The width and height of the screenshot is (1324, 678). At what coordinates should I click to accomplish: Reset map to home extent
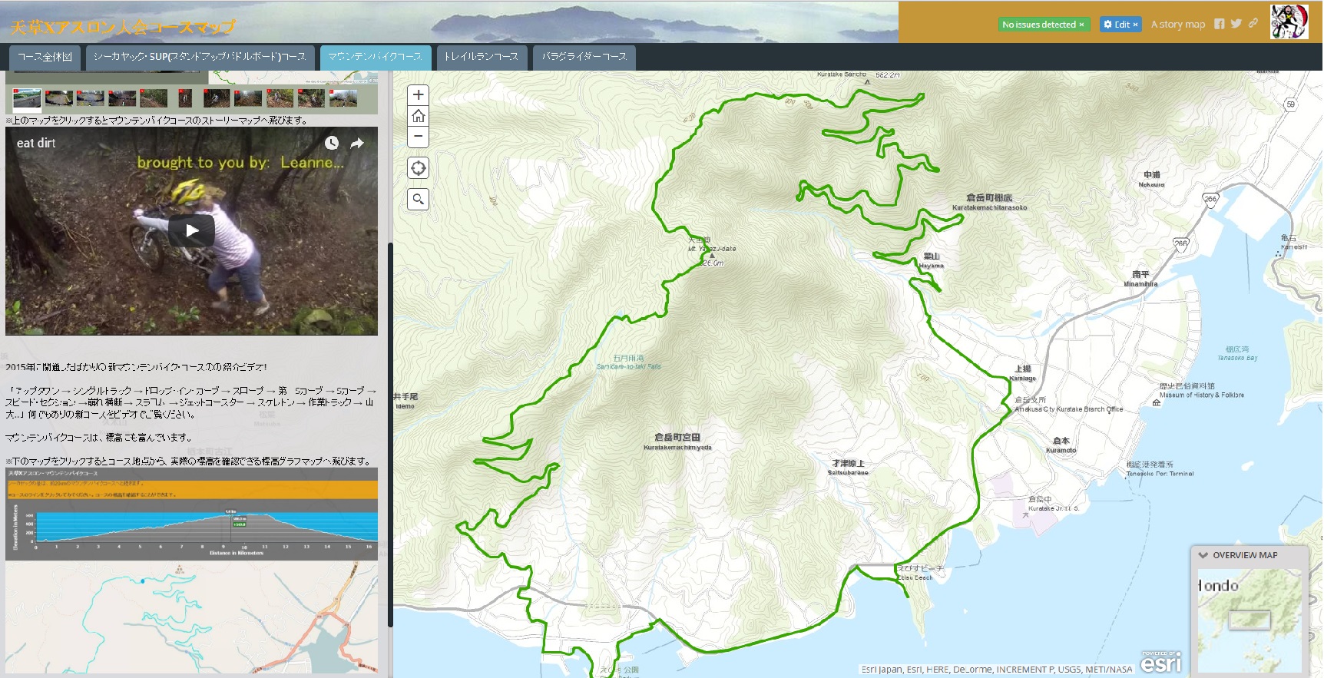click(x=418, y=116)
